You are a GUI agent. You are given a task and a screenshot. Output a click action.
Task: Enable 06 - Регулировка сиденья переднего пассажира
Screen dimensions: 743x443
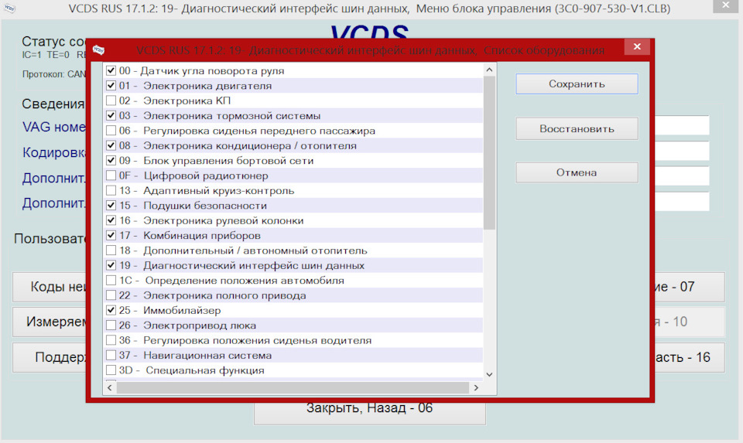[111, 131]
